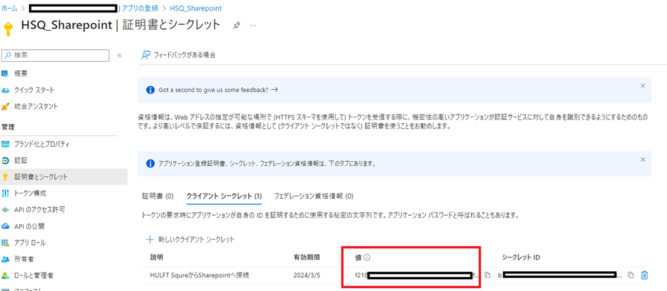
Task: Click the 所有者 people icon
Action: pos(5,259)
